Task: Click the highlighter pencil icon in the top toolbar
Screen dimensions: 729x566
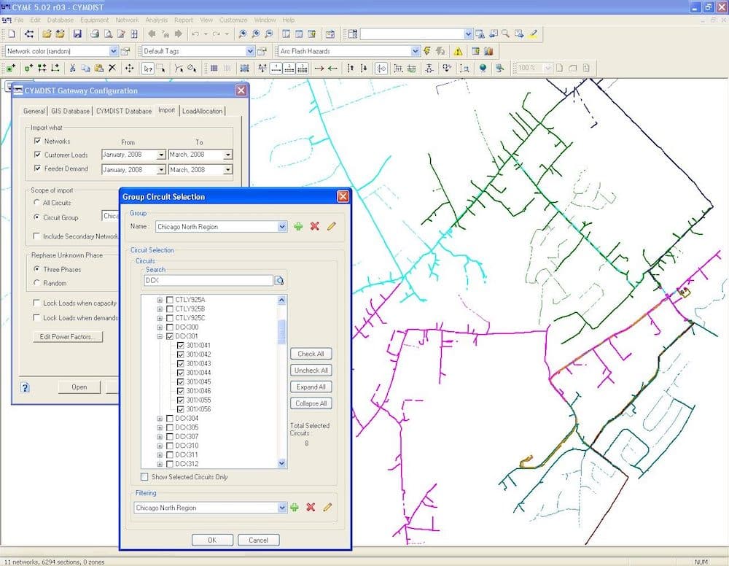Action: (534, 34)
